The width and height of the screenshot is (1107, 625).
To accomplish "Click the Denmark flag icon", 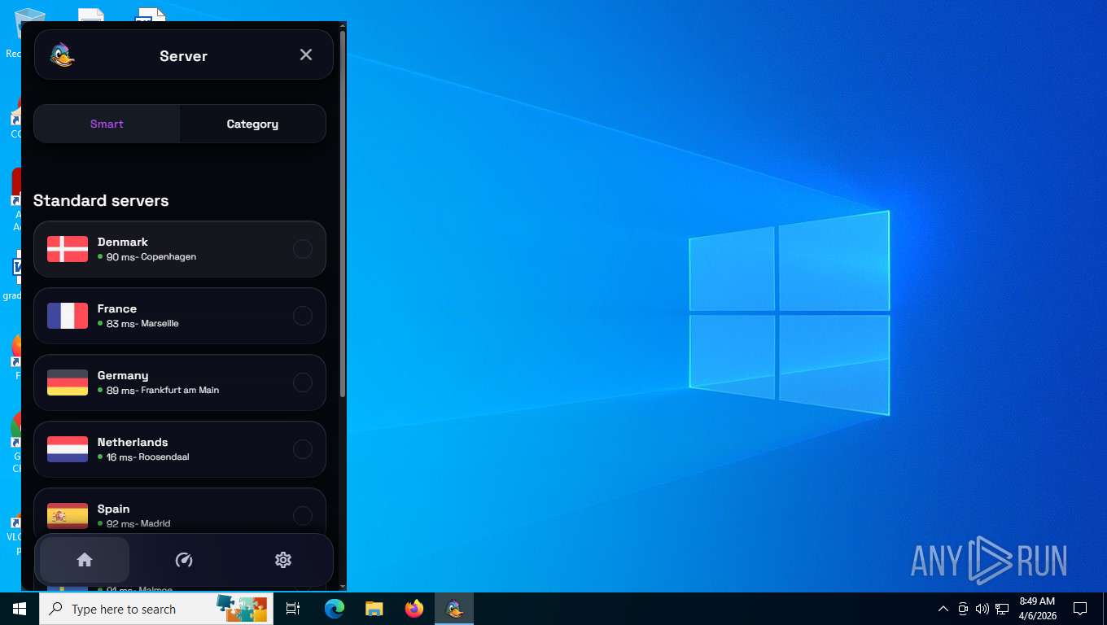I will [68, 249].
